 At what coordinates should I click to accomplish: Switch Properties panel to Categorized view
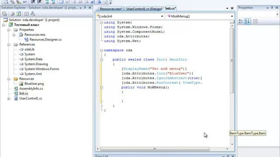point(241,21)
